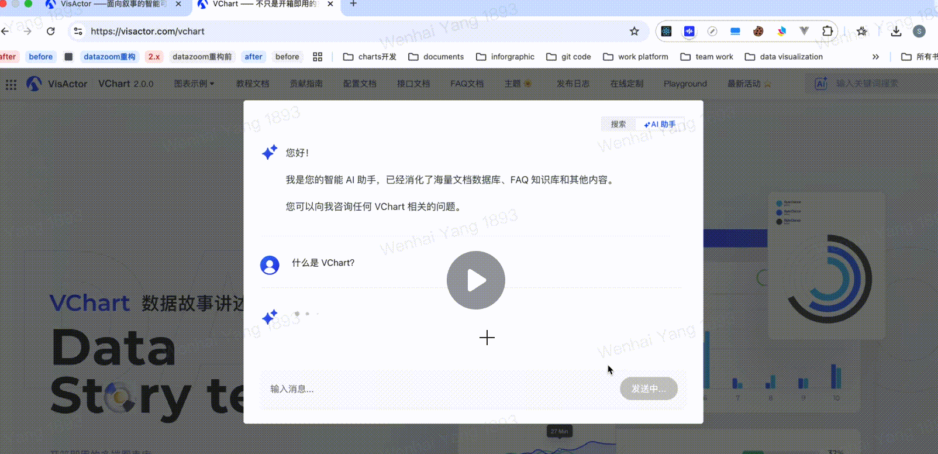
Task: Click the user avatar beside "什么是 VChart?"
Action: [270, 265]
